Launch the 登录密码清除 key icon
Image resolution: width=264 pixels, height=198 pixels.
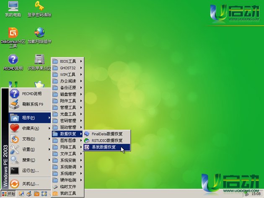39,9
